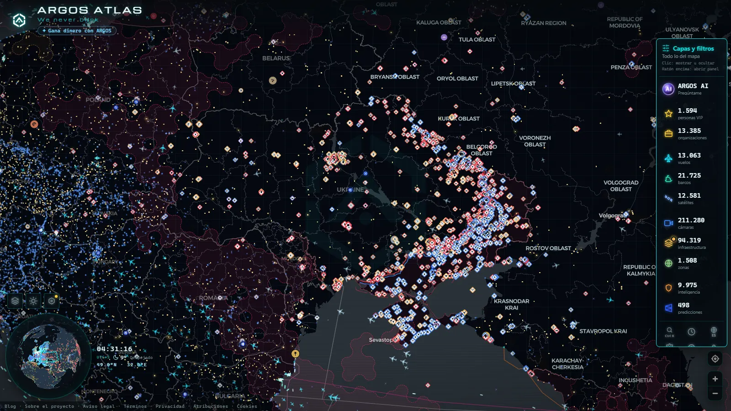Viewport: 731px width, 411px height.
Task: Toggle the sun brightness button
Action: [x=33, y=301]
